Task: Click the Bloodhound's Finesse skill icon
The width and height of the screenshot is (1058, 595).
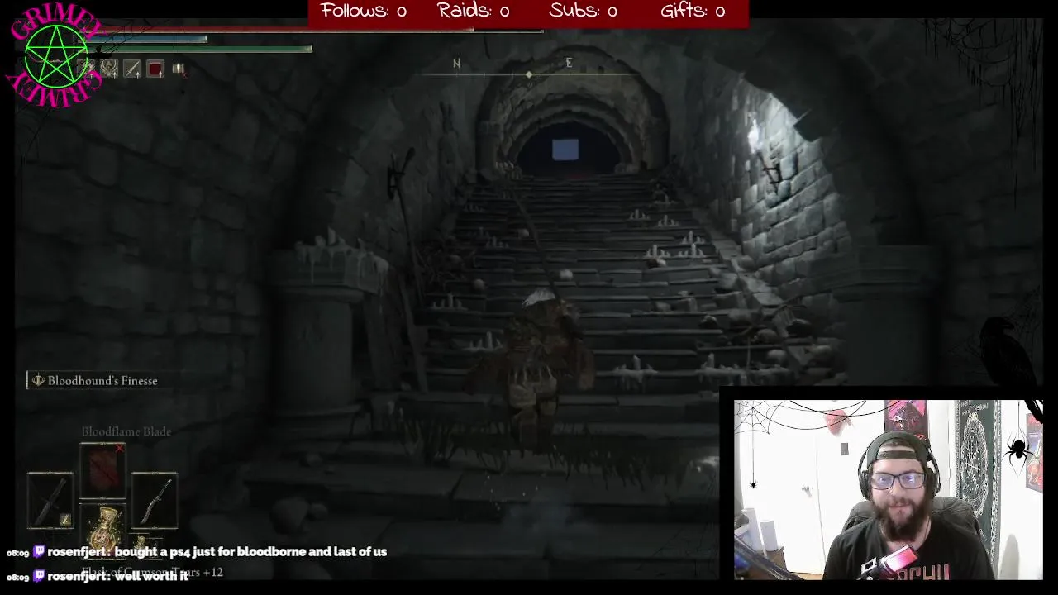Action: (37, 381)
